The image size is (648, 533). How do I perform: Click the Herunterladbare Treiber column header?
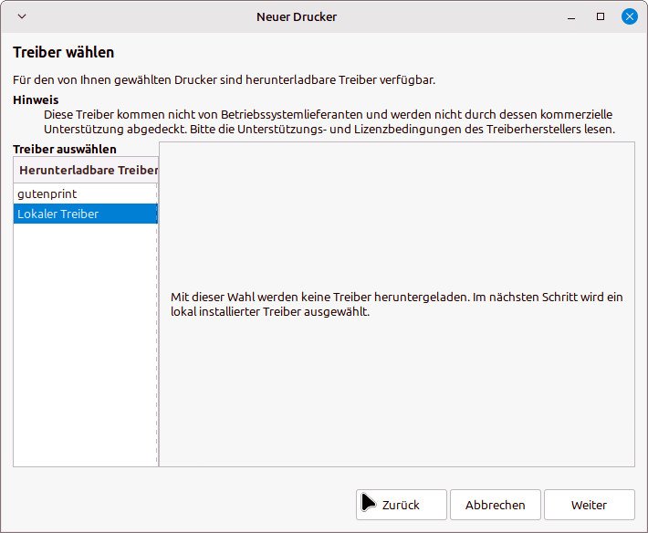(86, 171)
